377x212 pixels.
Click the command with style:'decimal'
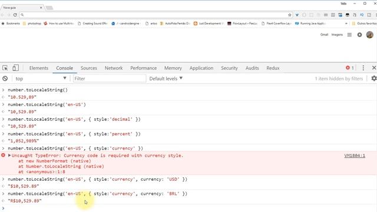click(74, 119)
